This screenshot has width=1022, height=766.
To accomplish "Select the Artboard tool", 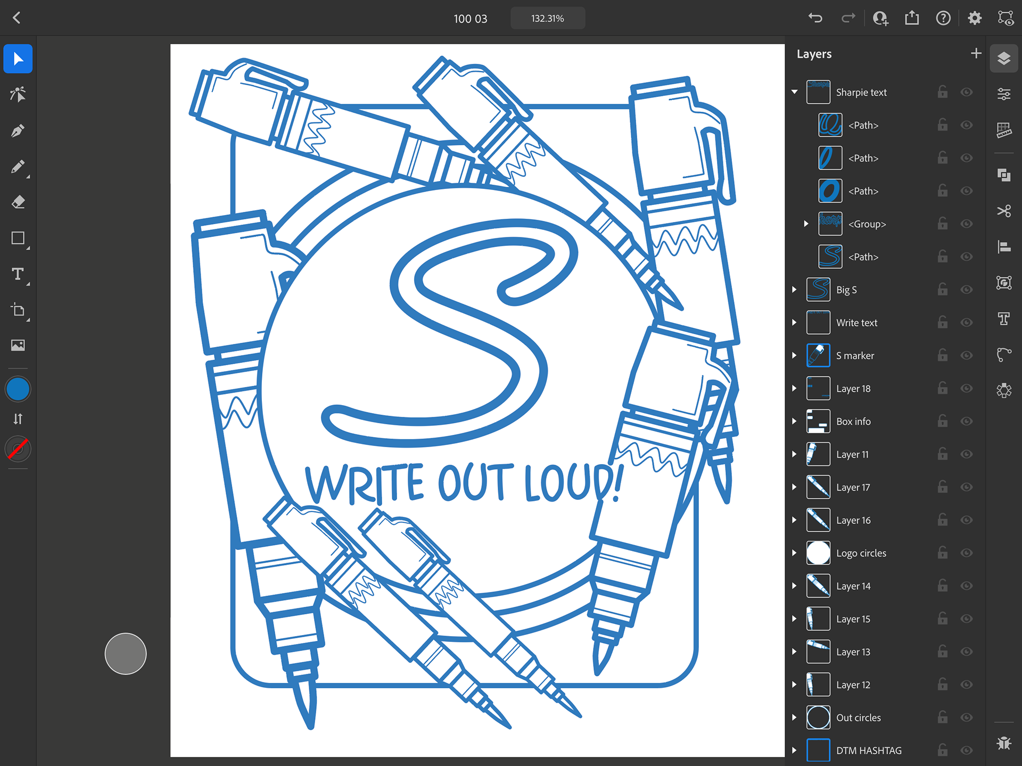I will (x=18, y=310).
